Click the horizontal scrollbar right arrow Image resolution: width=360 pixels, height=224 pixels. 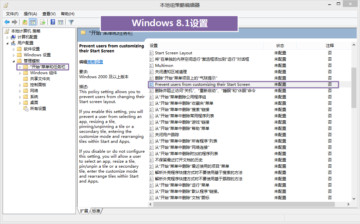[x=348, y=204]
